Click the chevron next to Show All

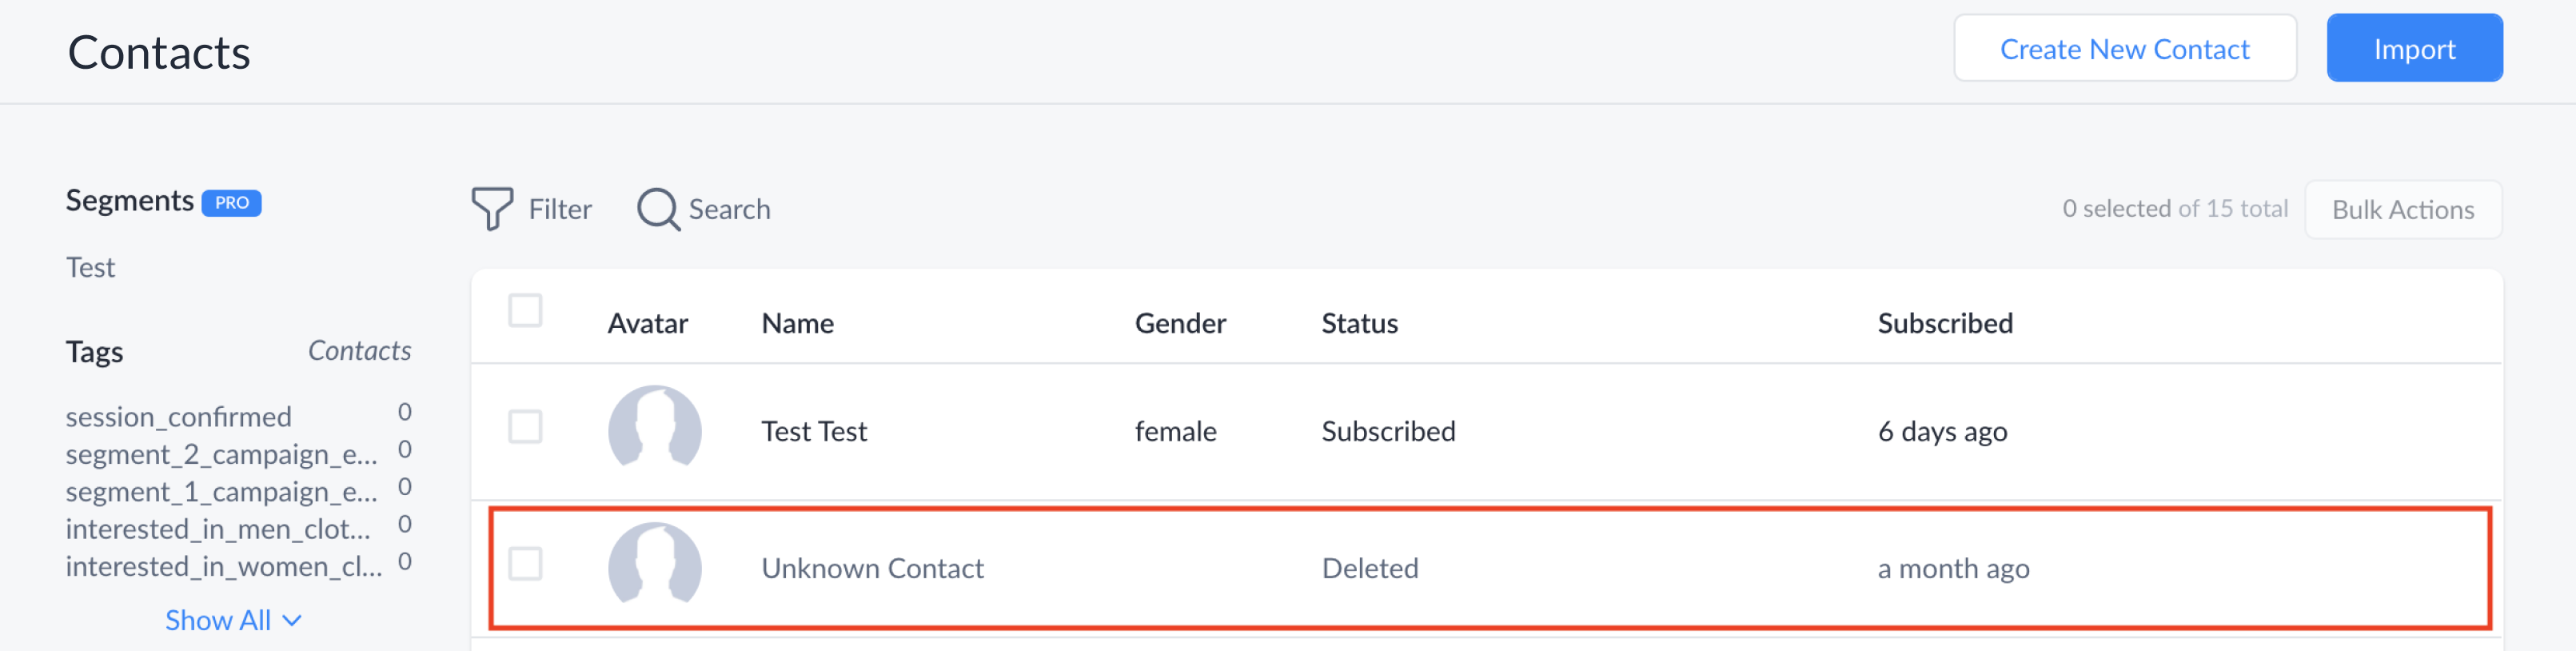click(292, 621)
